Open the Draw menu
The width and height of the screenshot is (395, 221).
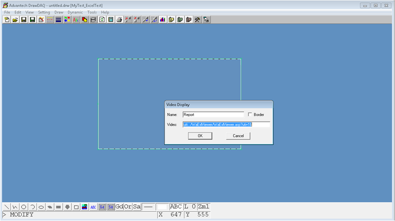click(x=59, y=12)
